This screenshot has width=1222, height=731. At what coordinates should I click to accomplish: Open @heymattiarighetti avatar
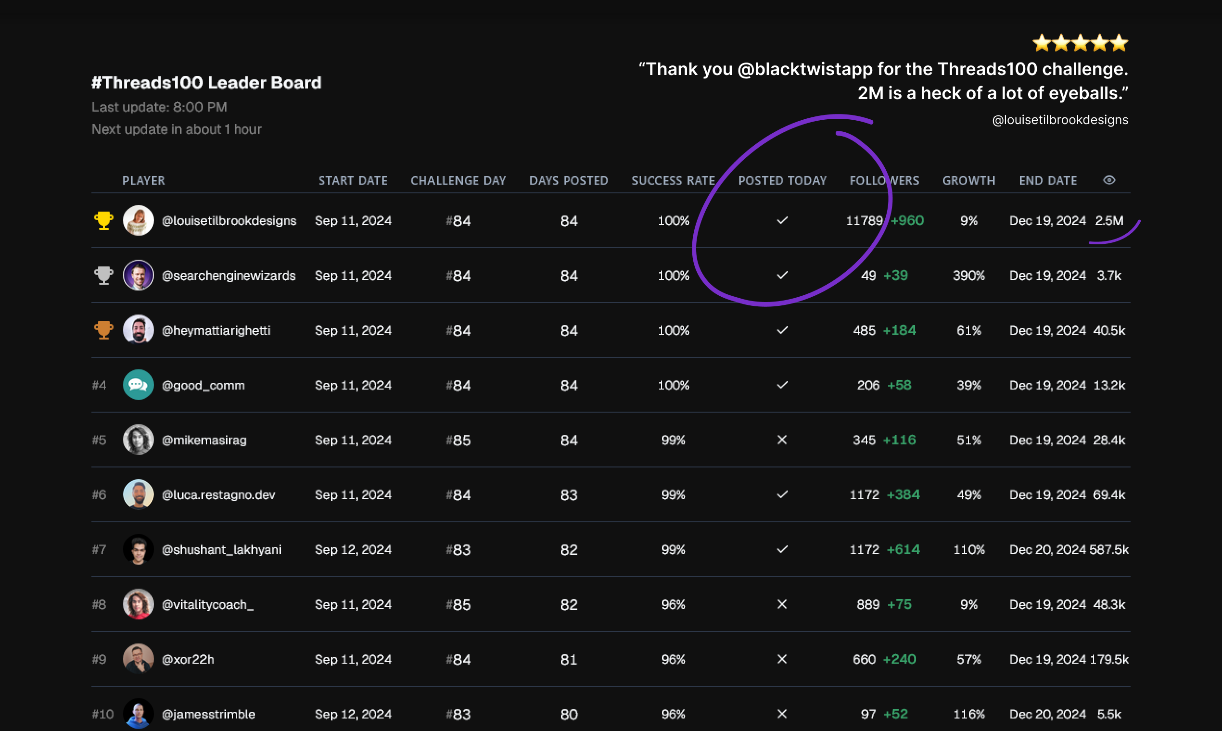[139, 330]
